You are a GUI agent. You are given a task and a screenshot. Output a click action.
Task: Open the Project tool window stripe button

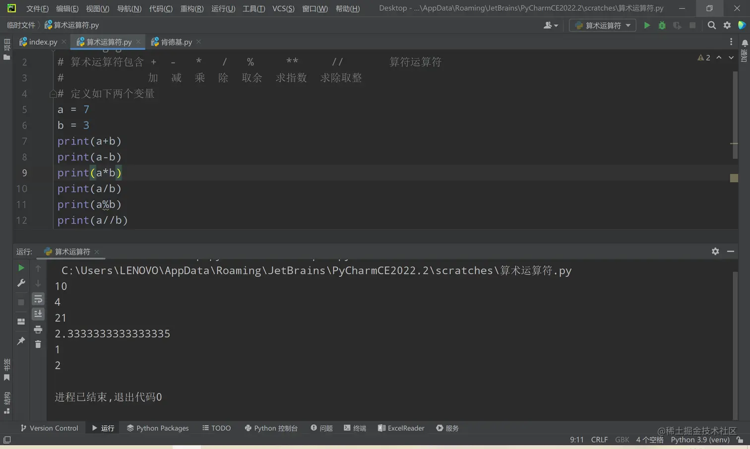6,49
